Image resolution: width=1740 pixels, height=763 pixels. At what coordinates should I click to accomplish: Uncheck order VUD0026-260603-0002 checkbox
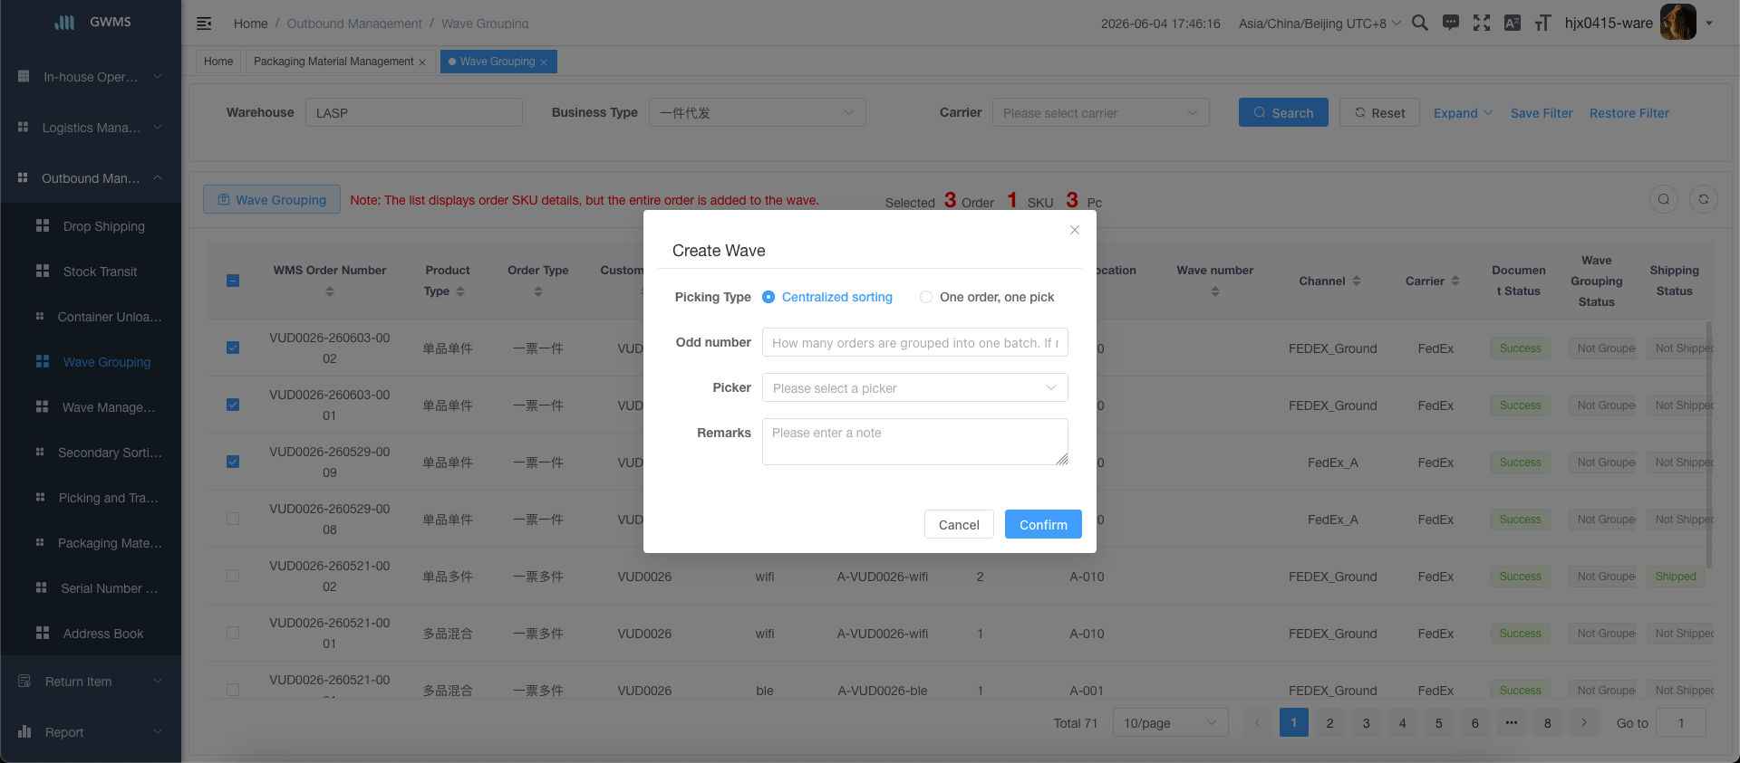[233, 348]
